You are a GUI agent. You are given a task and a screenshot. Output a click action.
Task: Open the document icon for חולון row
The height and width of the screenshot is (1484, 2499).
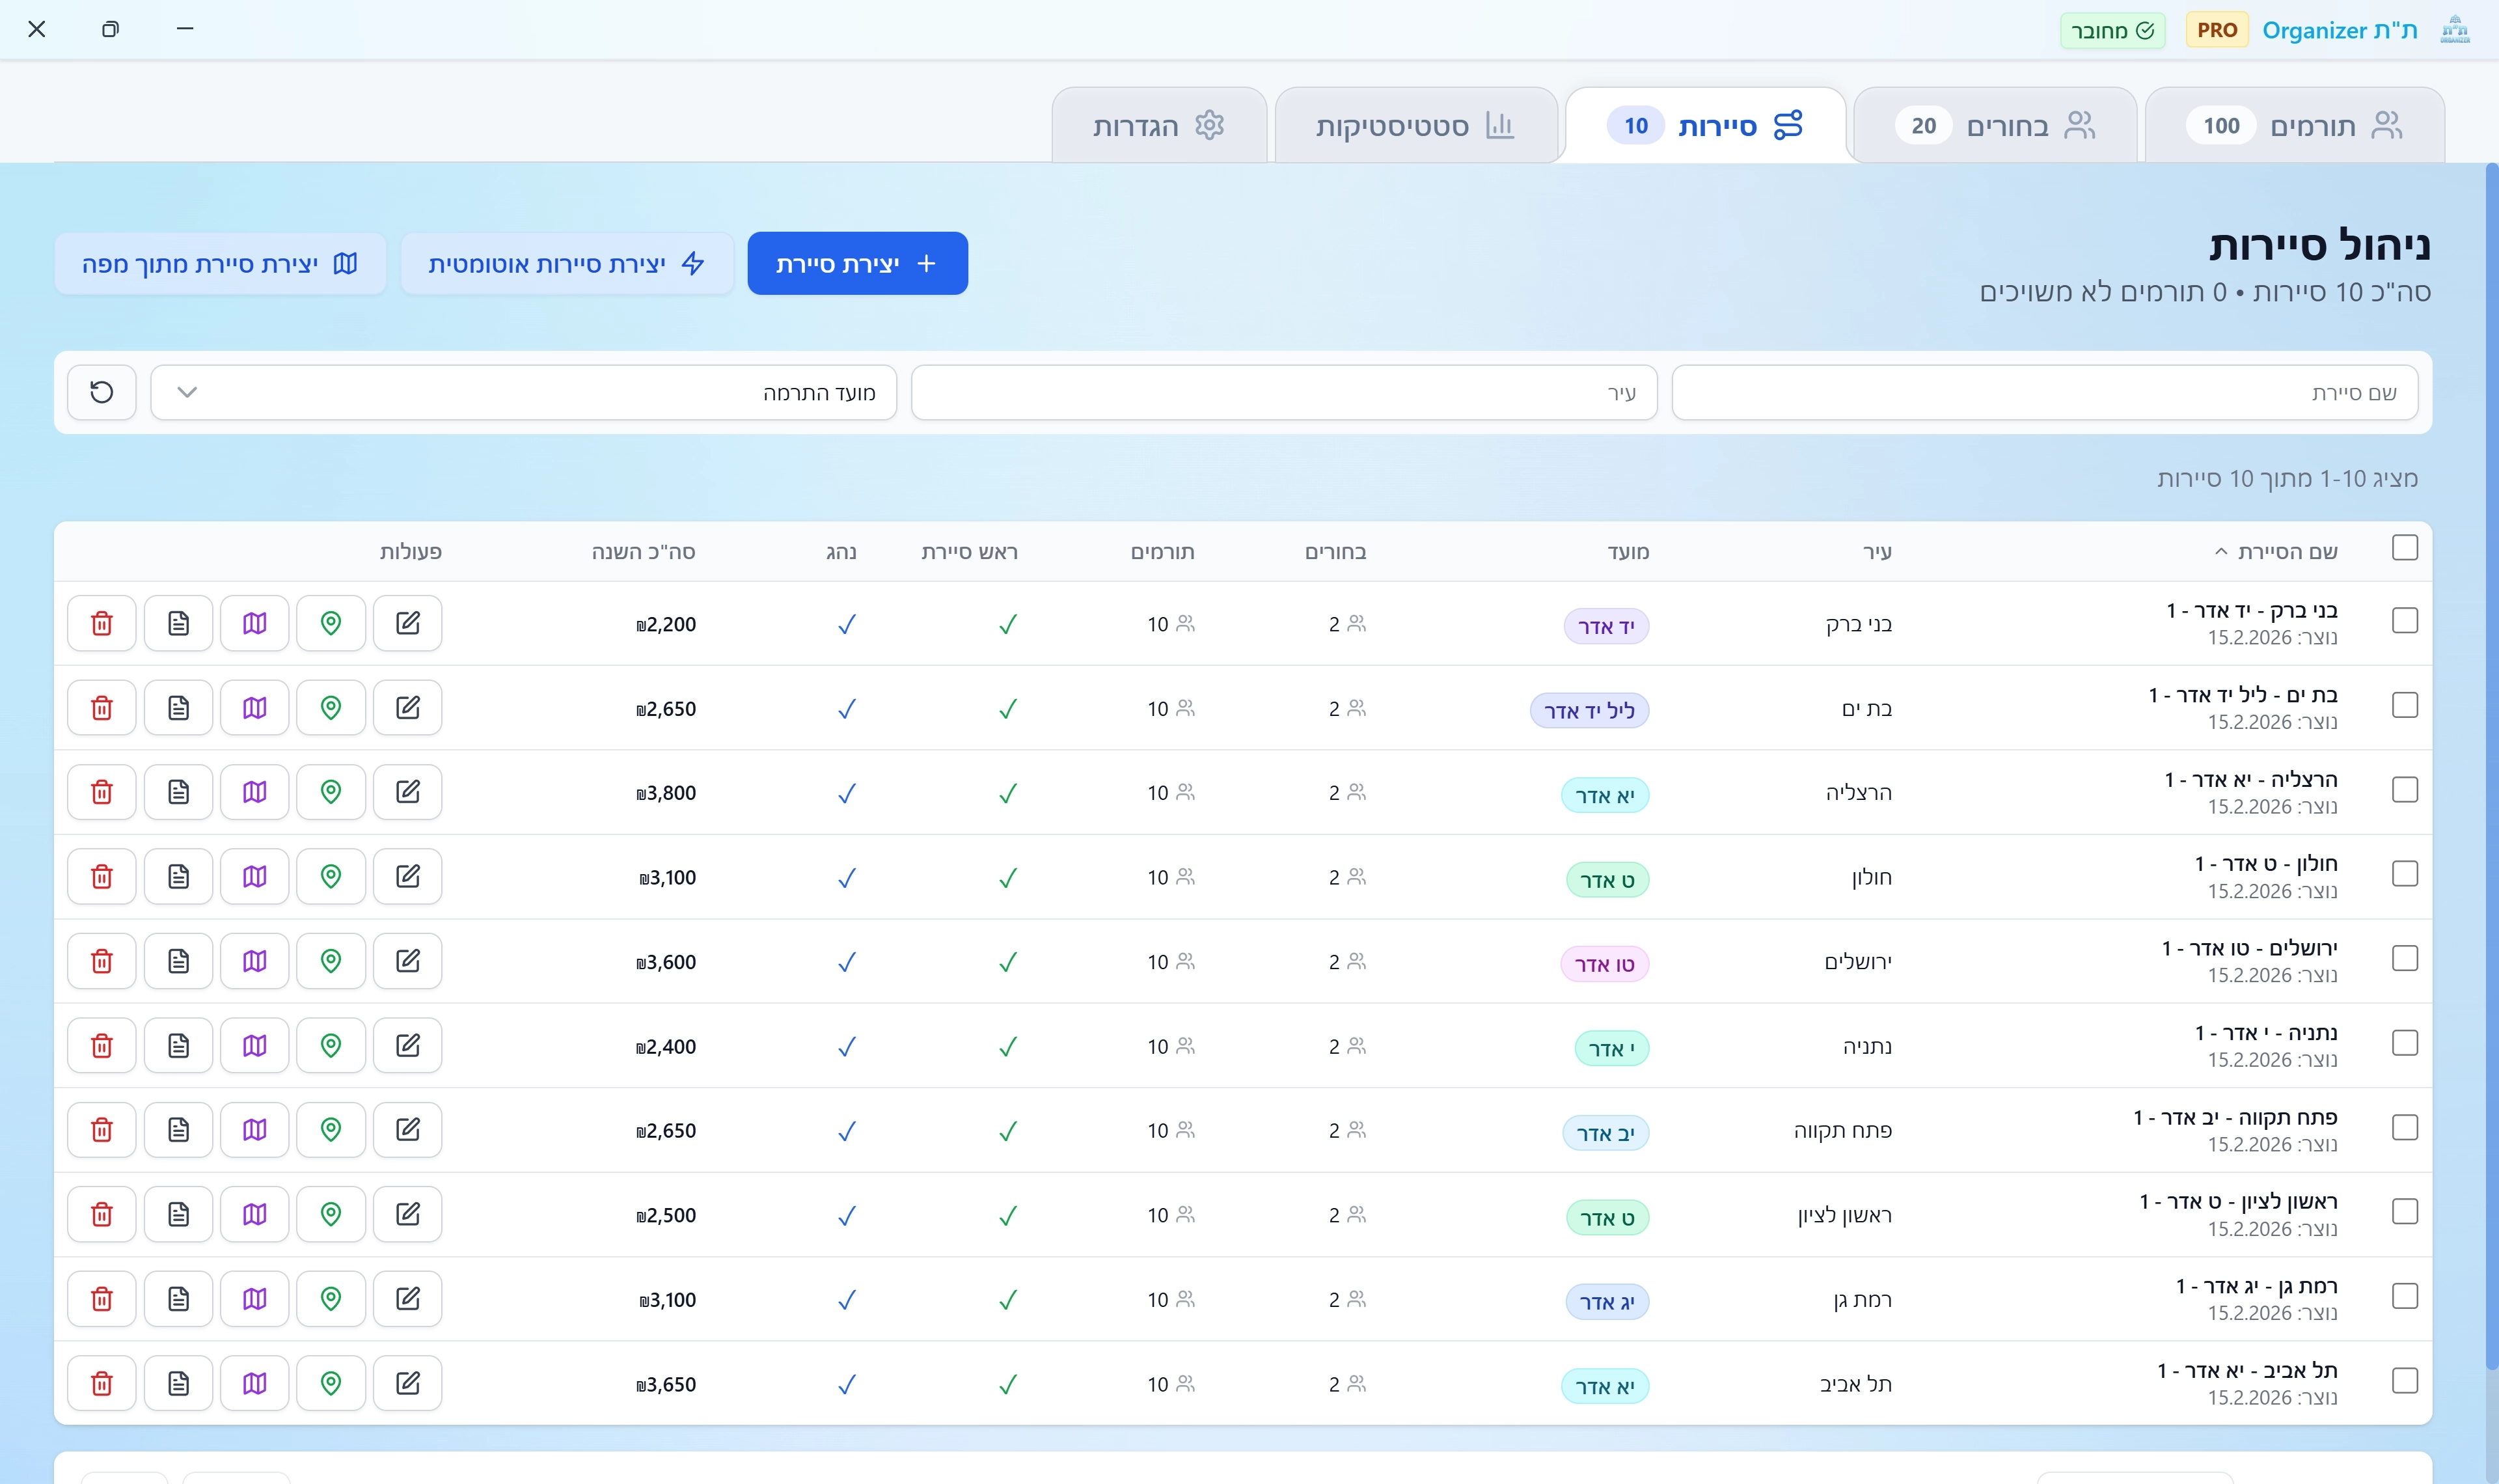[x=178, y=877]
